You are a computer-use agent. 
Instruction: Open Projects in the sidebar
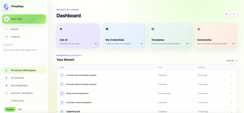pos(24,37)
